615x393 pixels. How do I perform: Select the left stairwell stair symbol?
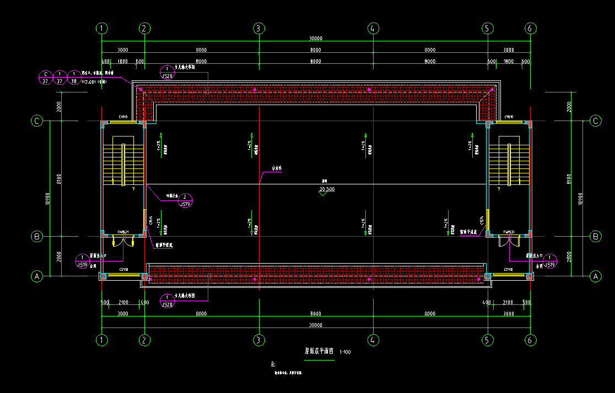click(123, 164)
